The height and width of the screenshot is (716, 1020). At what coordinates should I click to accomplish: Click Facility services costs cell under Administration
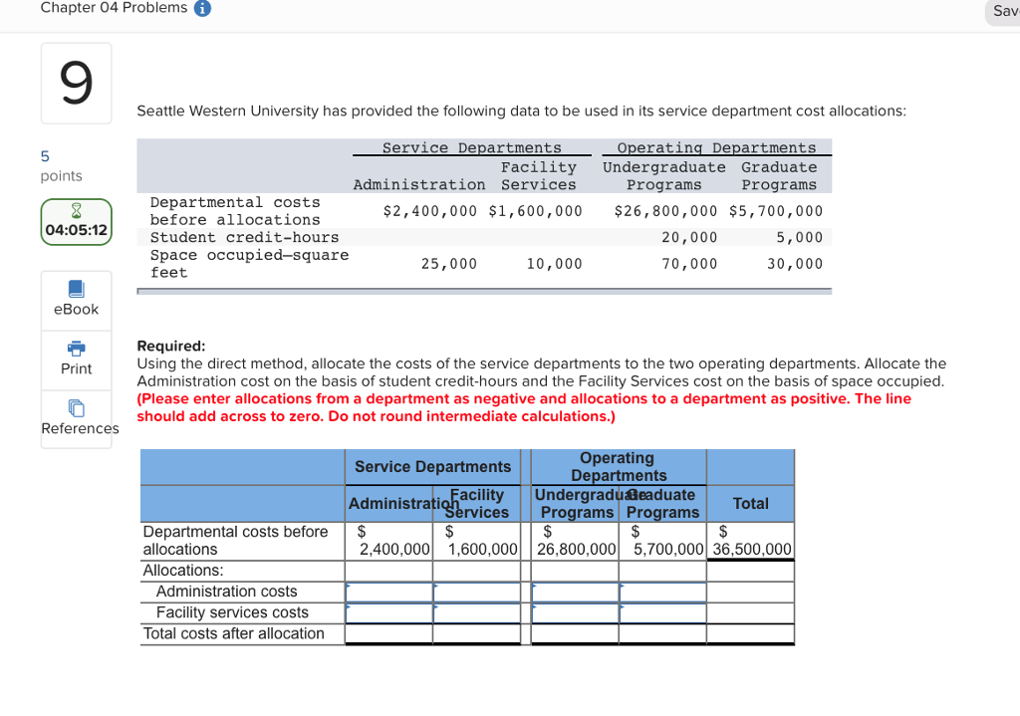(388, 612)
